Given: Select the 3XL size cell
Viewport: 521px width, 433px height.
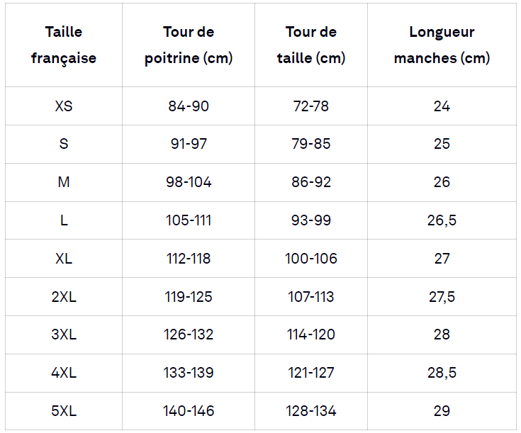Looking at the screenshot, I should point(64,334).
